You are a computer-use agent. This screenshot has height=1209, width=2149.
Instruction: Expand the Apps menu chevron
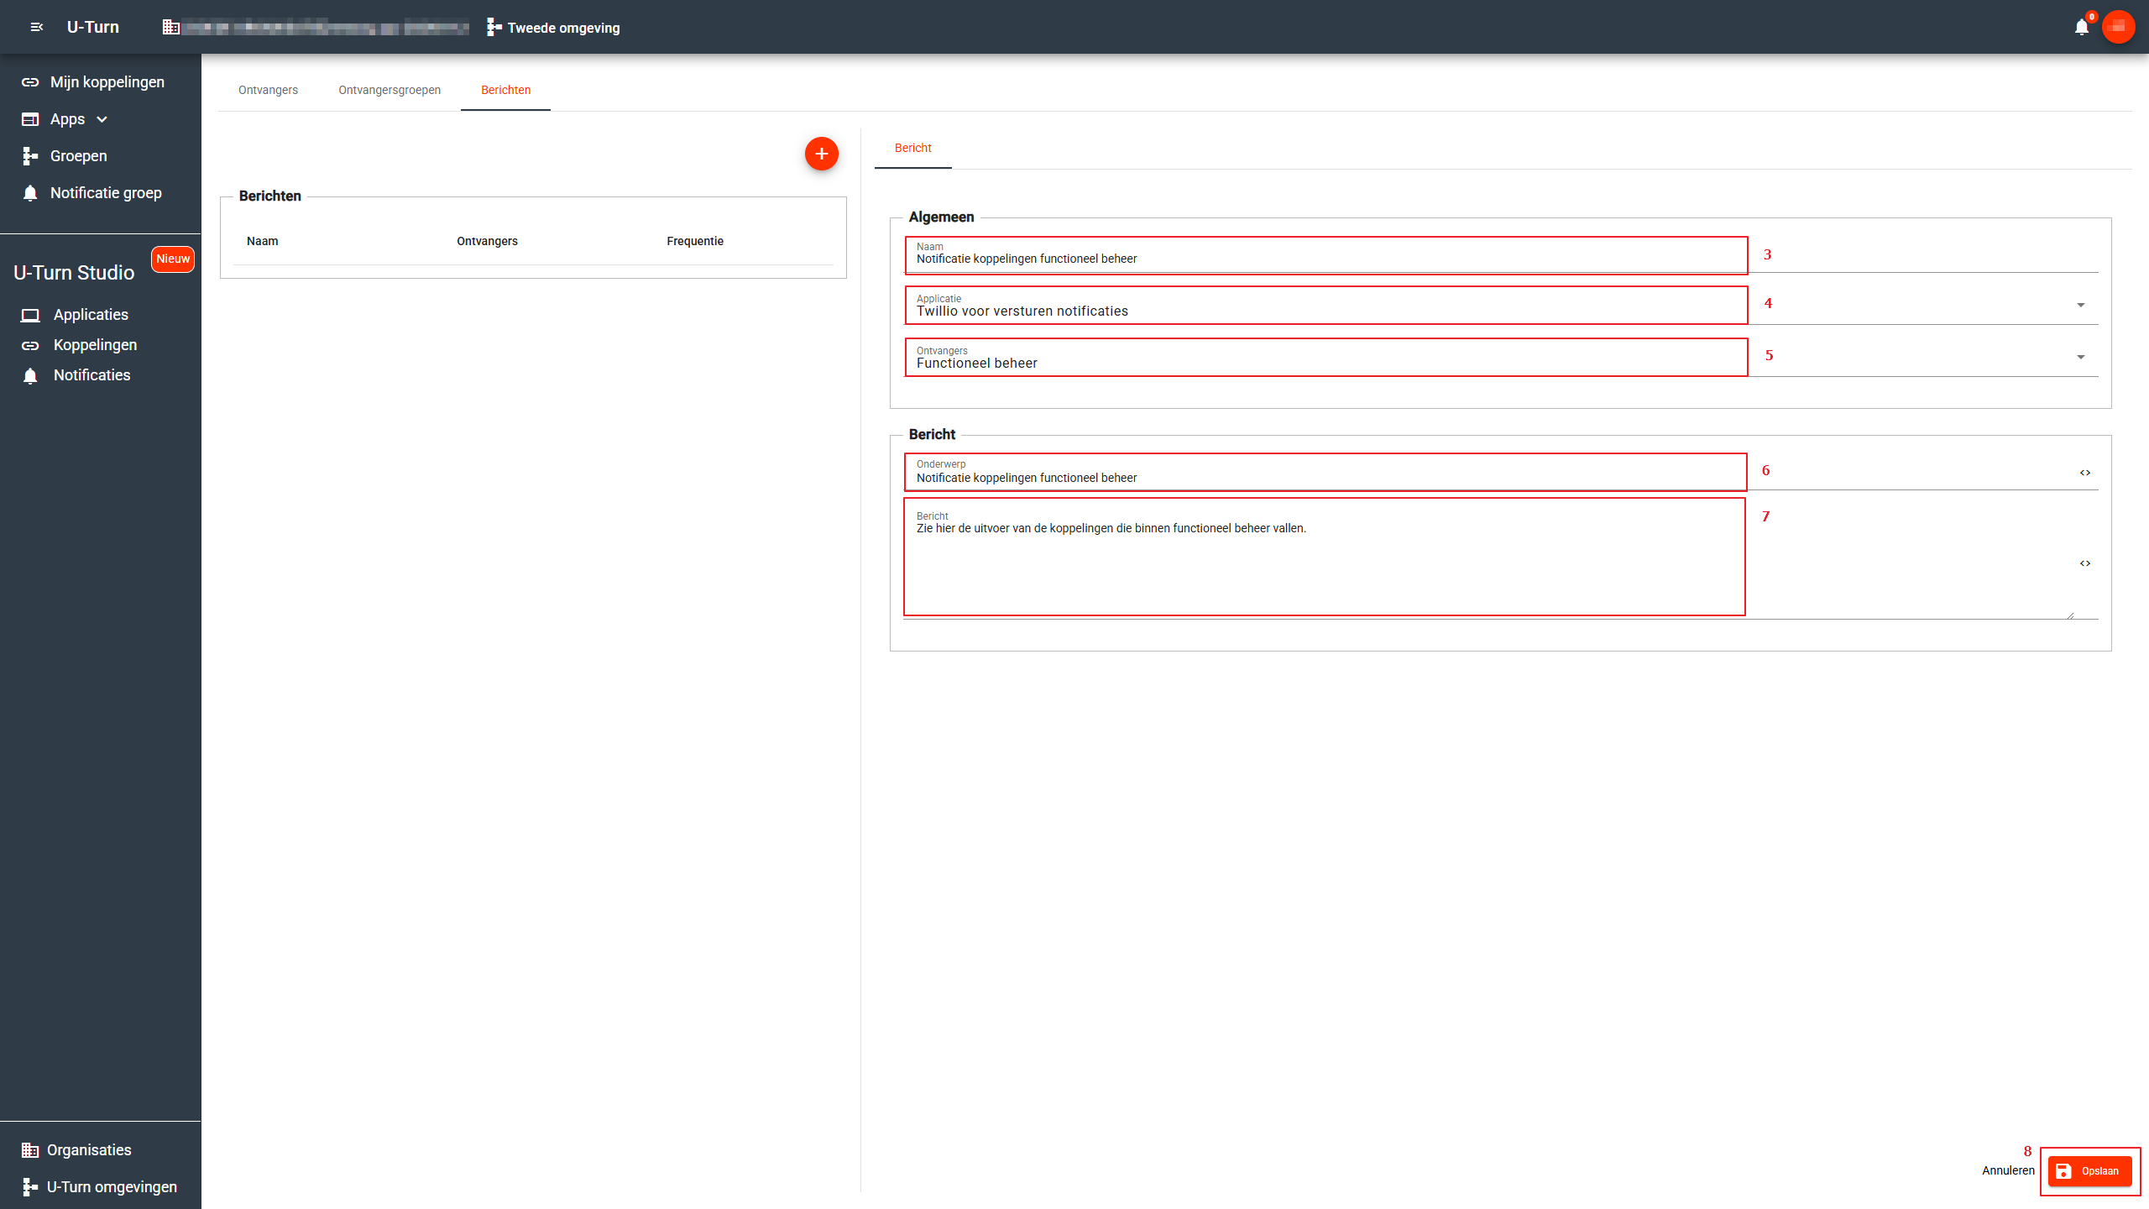coord(102,119)
